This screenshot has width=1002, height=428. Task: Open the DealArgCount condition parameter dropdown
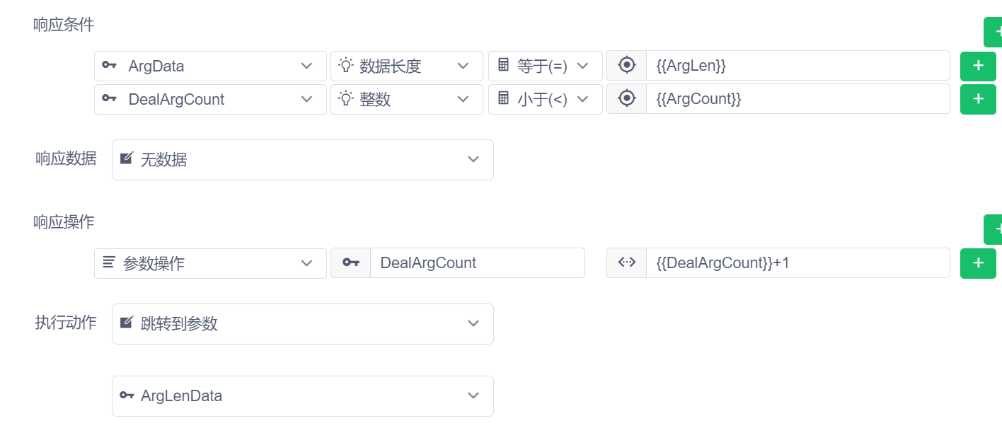coord(210,99)
